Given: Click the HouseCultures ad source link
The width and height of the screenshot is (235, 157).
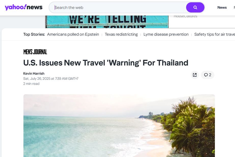Looking at the screenshot, I should pos(185,16).
